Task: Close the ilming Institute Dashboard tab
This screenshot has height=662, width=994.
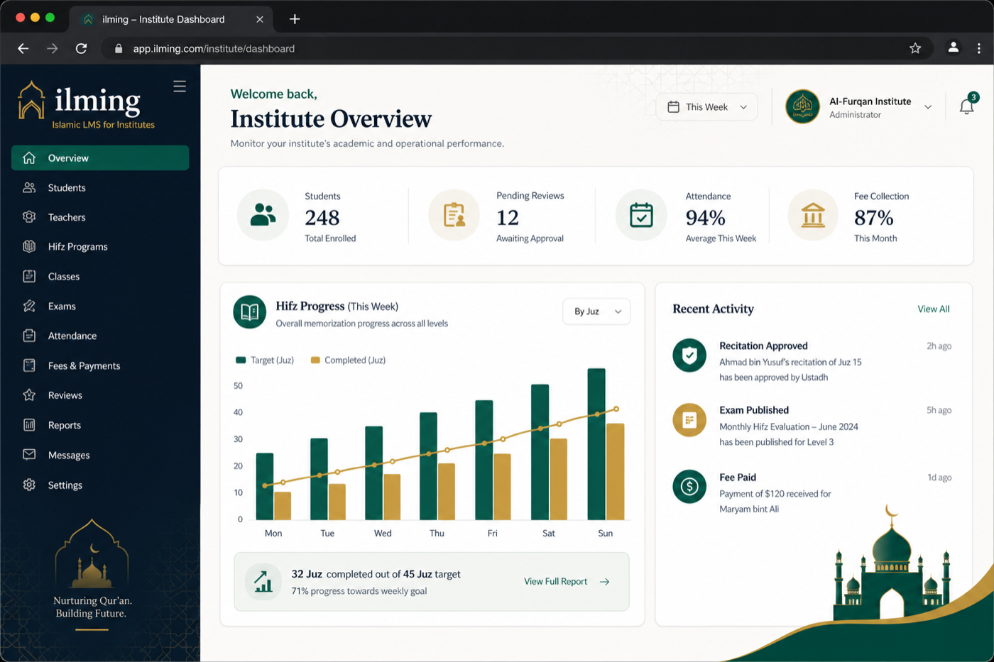Action: point(260,19)
